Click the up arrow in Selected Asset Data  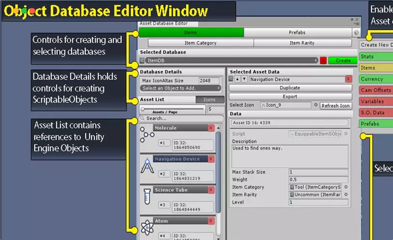coord(237,79)
